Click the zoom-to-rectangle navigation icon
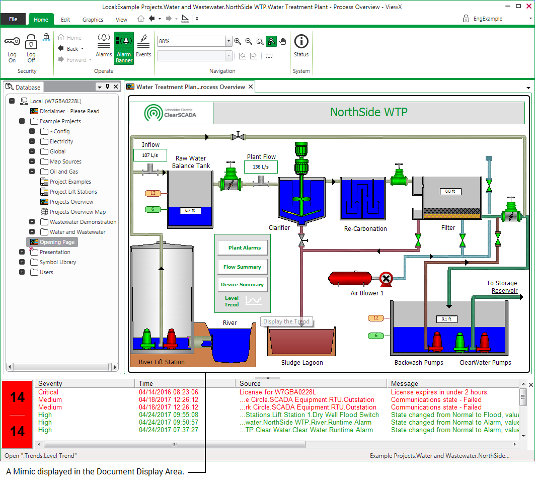Viewport: 535px width, 491px height. click(260, 41)
